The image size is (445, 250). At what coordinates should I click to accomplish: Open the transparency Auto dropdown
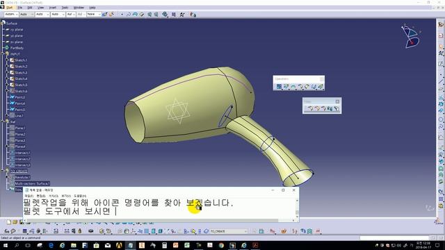tap(27, 14)
